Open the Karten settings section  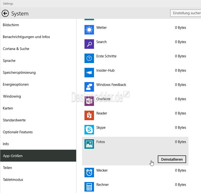coord(38,108)
